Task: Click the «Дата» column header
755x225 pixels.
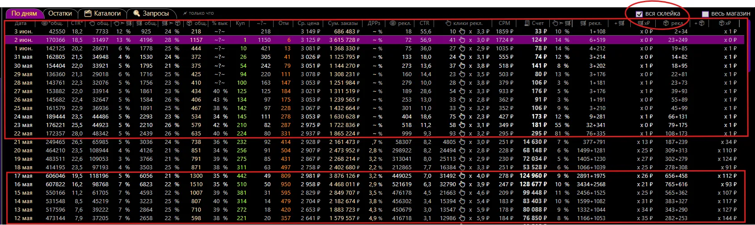Action: coord(21,23)
